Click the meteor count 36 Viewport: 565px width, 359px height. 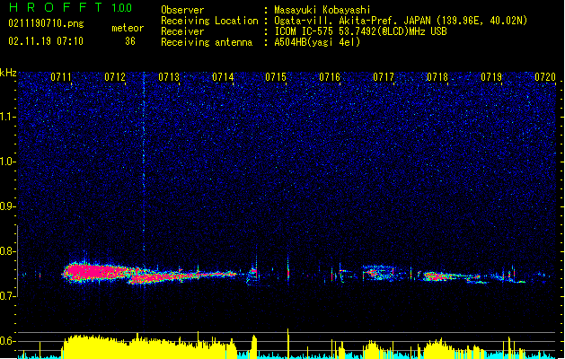130,41
